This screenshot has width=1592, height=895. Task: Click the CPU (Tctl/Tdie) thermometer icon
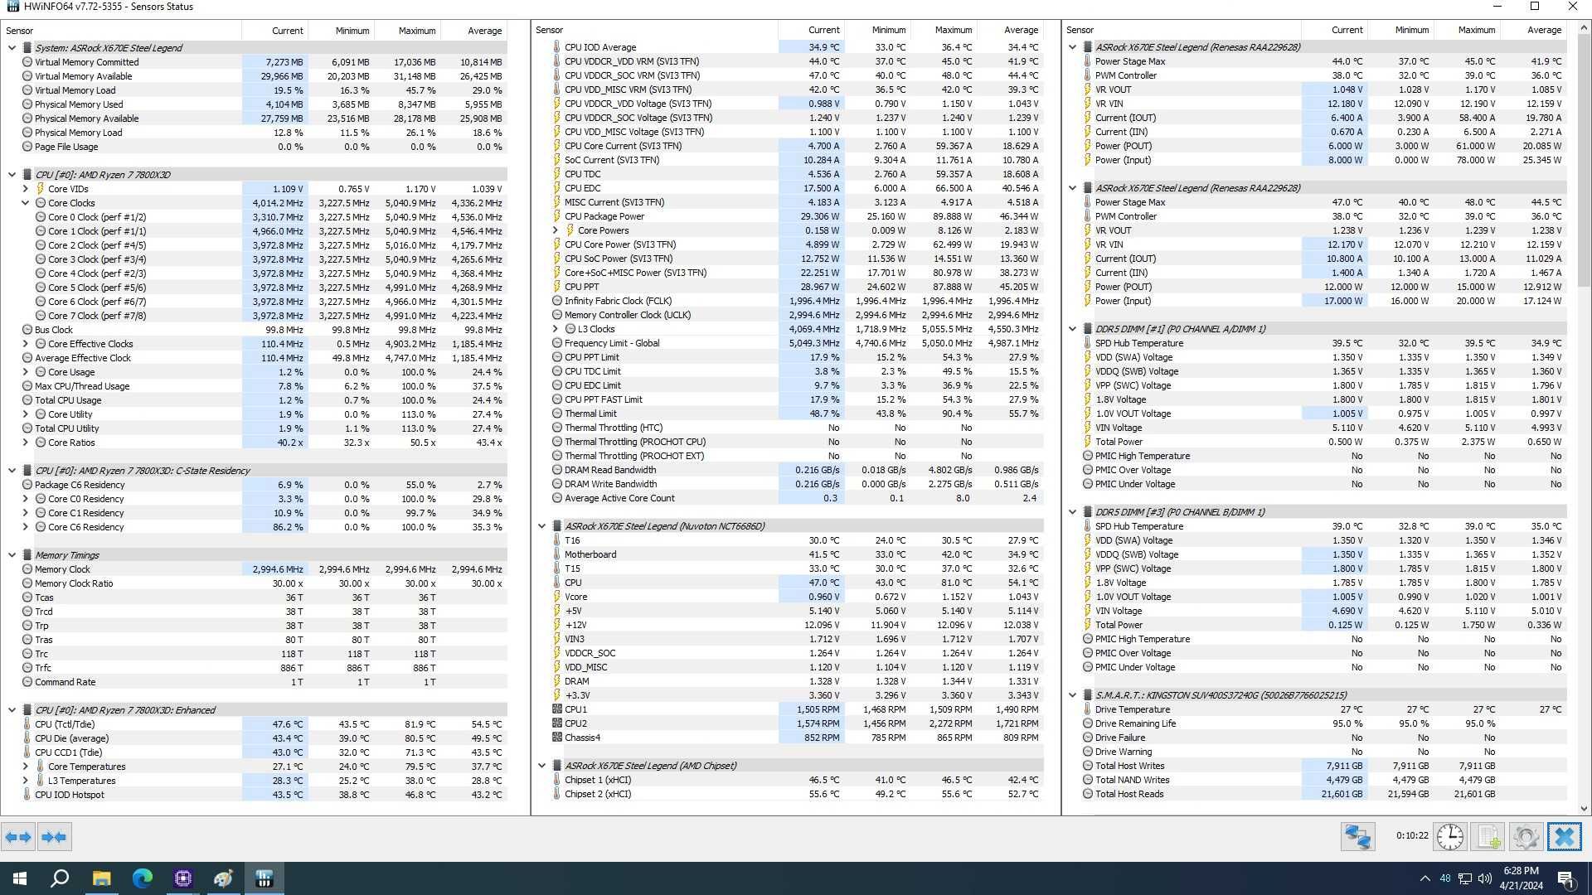click(x=27, y=724)
